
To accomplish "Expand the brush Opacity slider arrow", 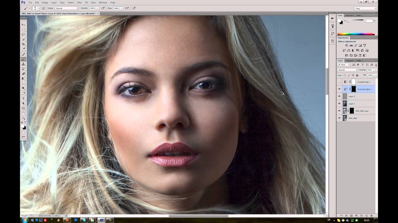I will [x=98, y=8].
